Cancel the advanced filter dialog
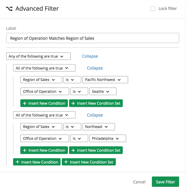The width and height of the screenshot is (186, 191). (139, 182)
